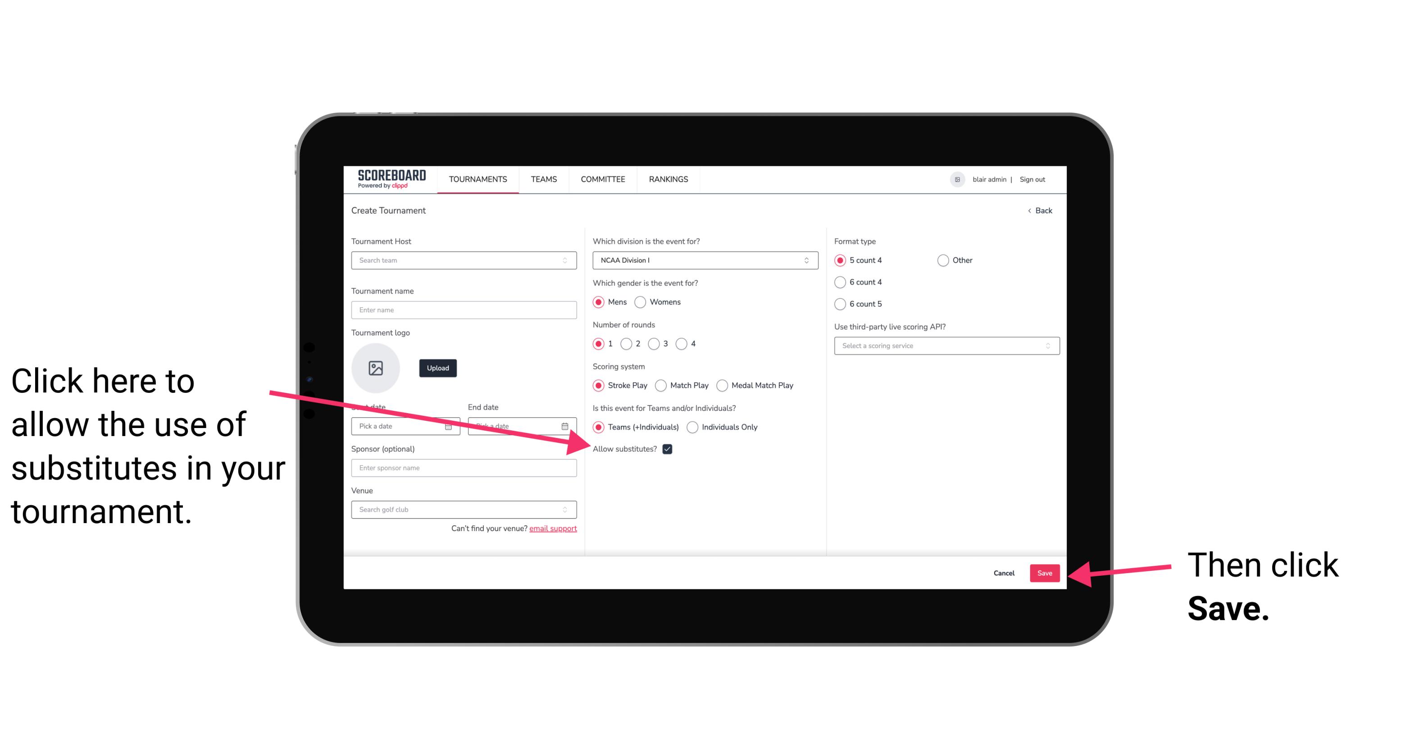Open the TOURNAMENTS tab
This screenshot has width=1405, height=756.
[x=477, y=180]
